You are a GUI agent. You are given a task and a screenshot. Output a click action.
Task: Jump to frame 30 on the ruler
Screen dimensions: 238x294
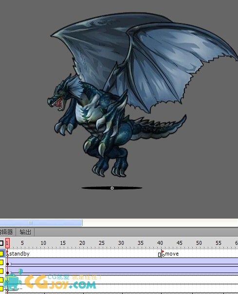tap(121, 243)
